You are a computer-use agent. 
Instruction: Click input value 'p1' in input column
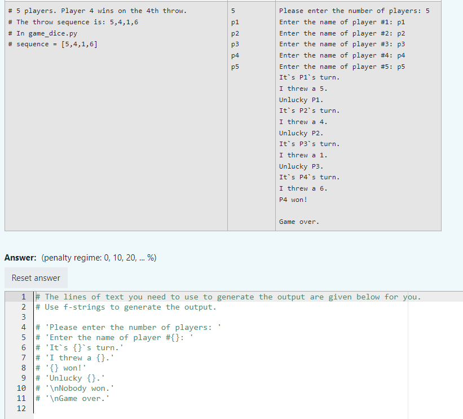pos(235,22)
